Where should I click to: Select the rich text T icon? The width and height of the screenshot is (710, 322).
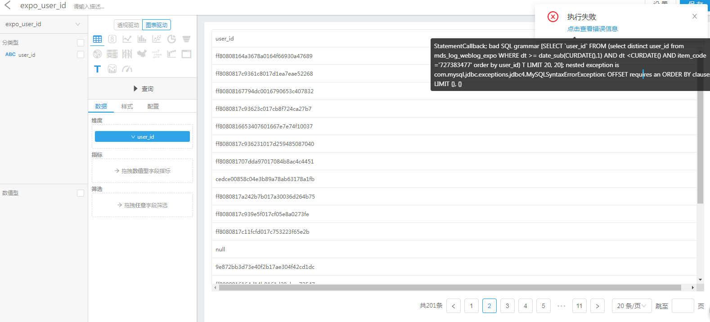point(97,69)
